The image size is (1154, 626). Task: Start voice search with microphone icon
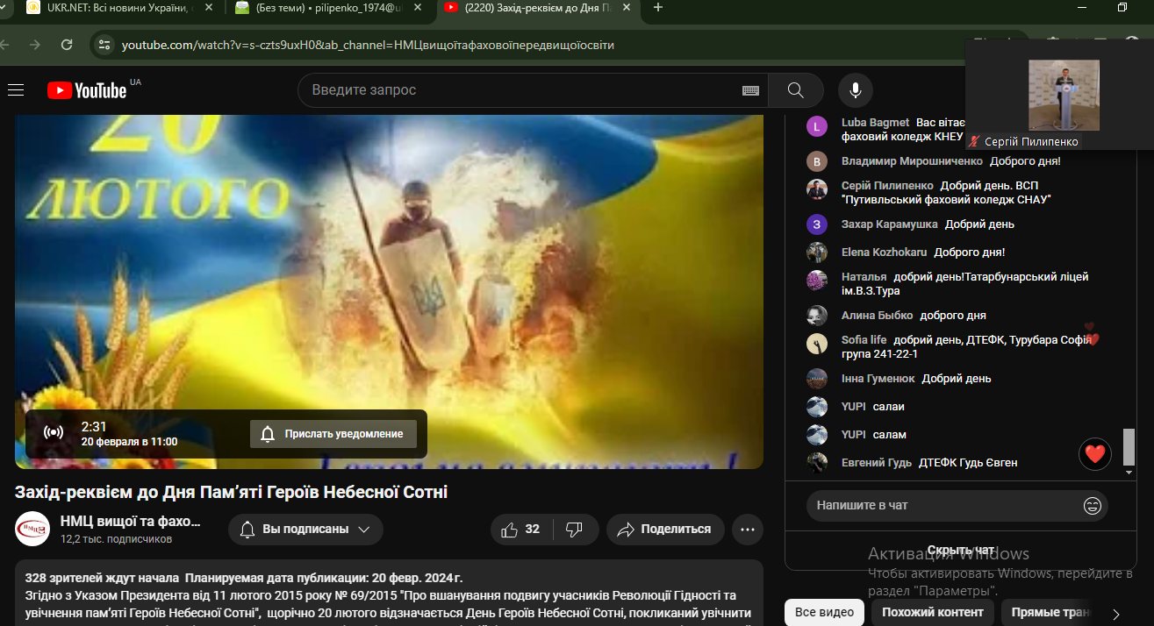[855, 90]
